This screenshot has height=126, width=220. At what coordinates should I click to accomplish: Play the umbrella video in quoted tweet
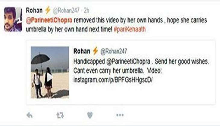coord(49,77)
